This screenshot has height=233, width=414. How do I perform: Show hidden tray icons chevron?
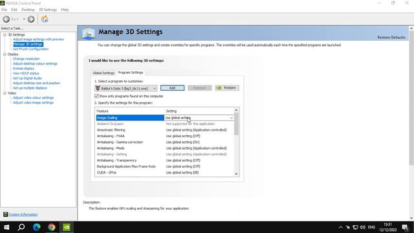point(341,227)
